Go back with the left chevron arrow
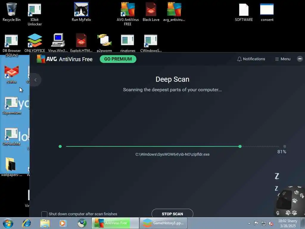The width and height of the screenshot is (305, 229). click(35, 80)
